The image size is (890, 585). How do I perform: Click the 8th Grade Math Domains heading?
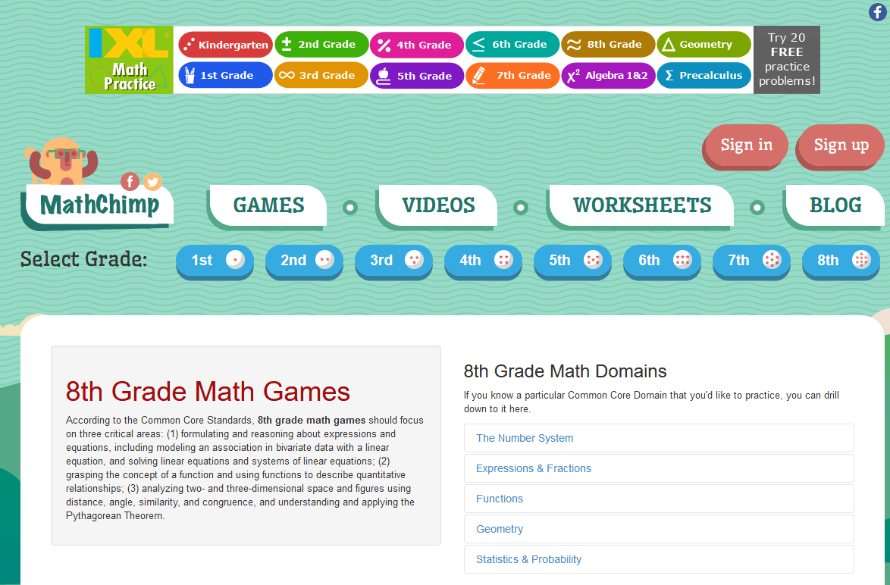click(565, 371)
